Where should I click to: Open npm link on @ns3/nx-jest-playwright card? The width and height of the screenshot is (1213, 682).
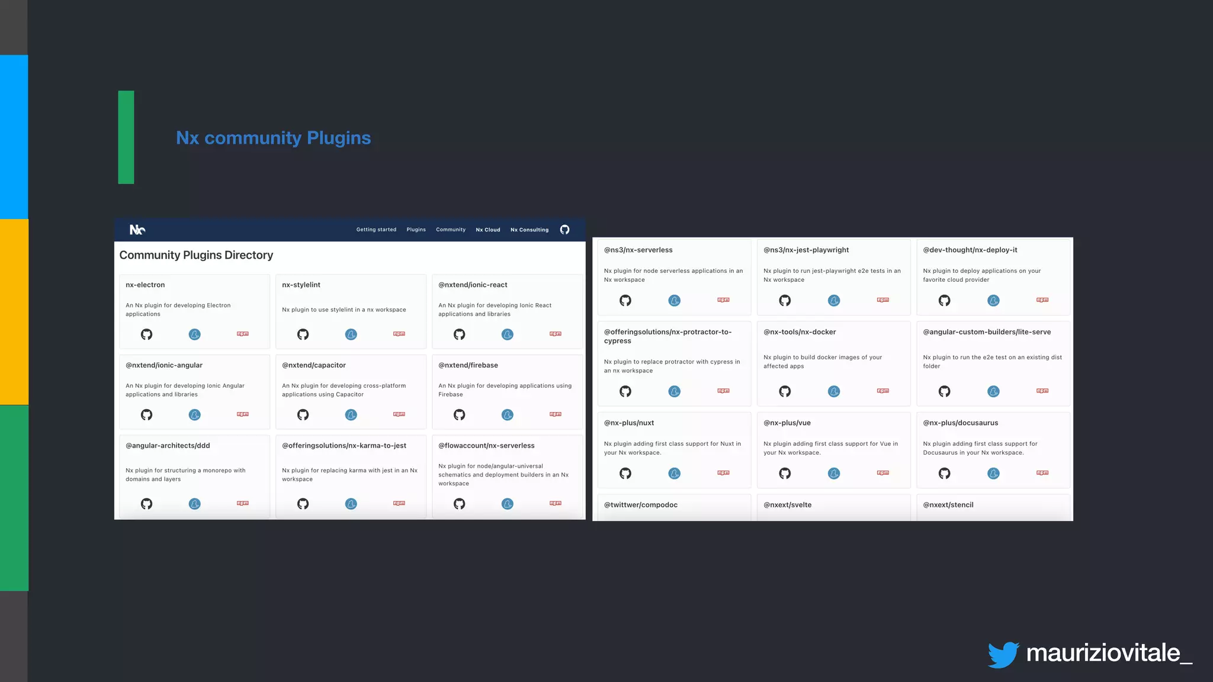pos(883,300)
